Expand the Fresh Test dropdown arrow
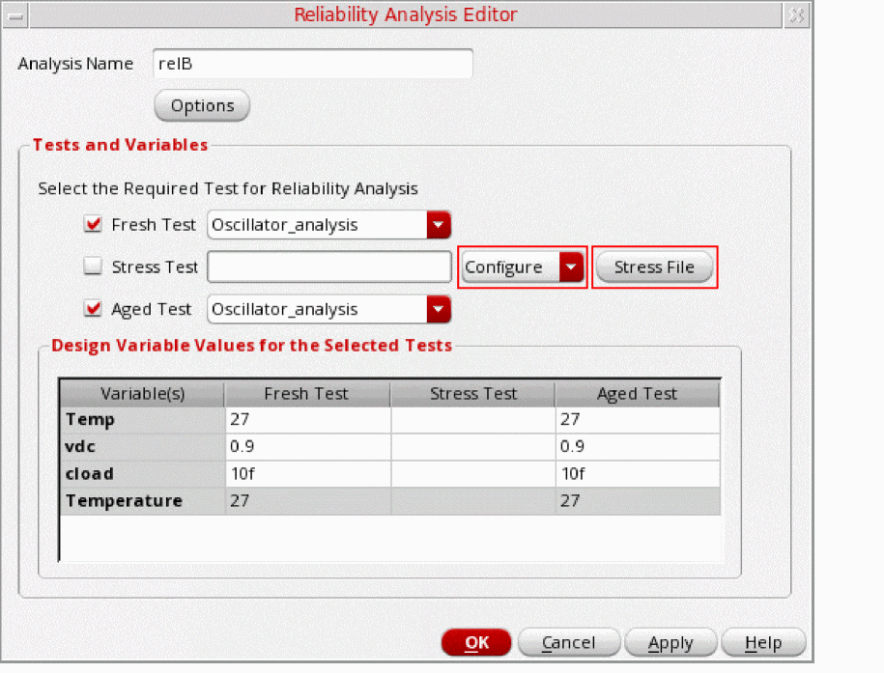The height and width of the screenshot is (673, 884). pos(439,225)
